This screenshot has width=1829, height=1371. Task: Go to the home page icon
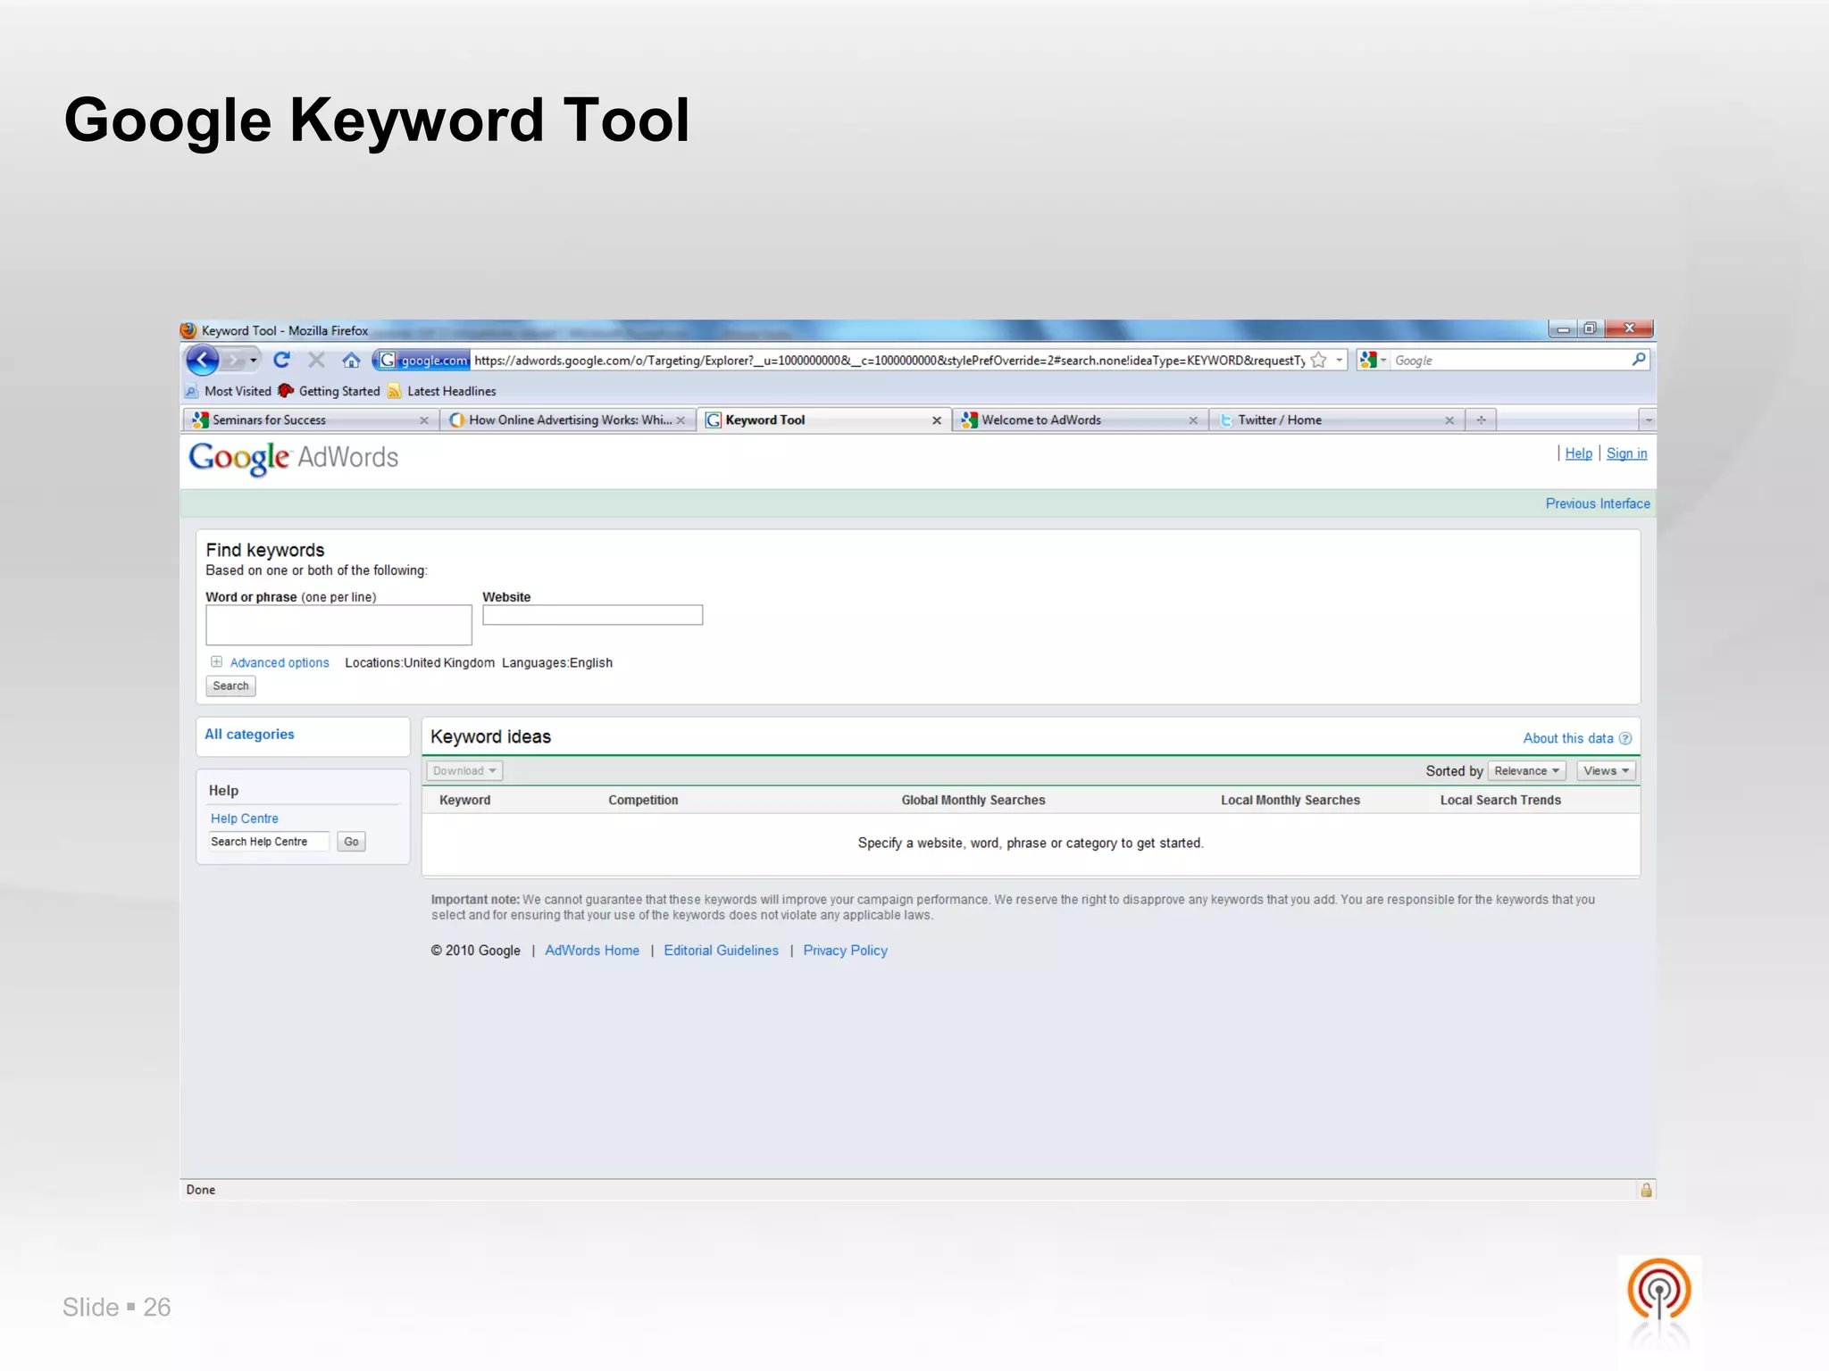coord(351,360)
